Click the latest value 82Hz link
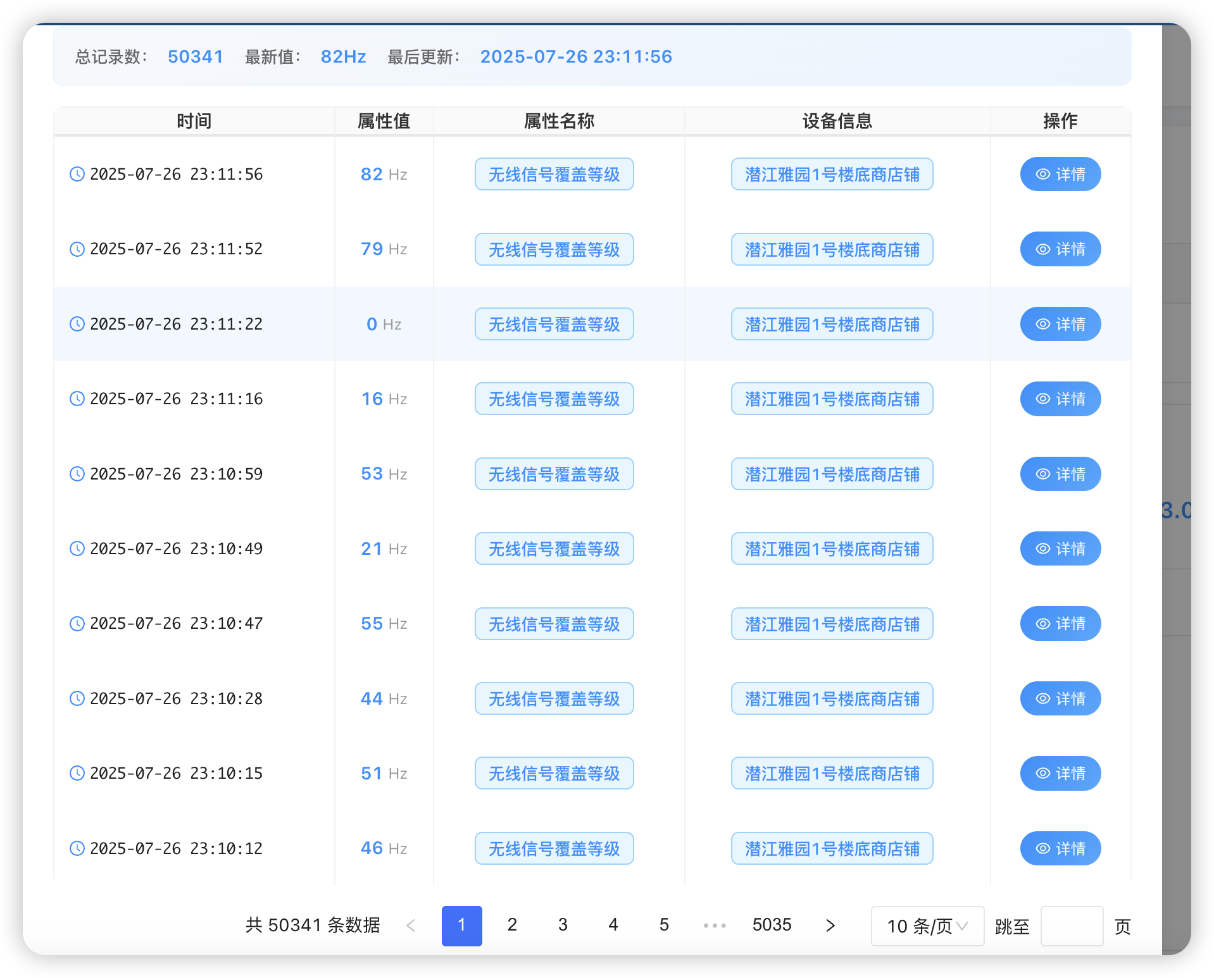Image resolution: width=1214 pixels, height=978 pixels. (343, 56)
